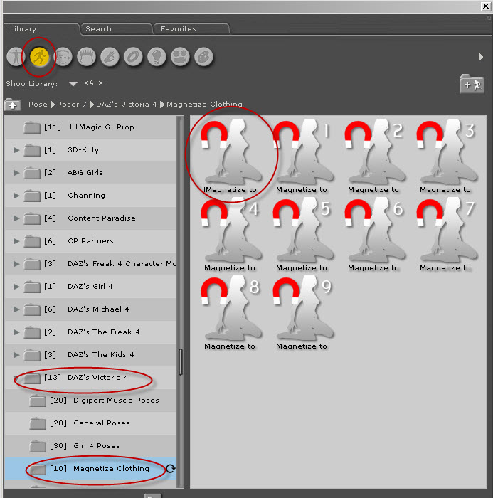Expand the DAZ's Michael 4 folder
Screen dimensions: 493x498
click(16, 309)
